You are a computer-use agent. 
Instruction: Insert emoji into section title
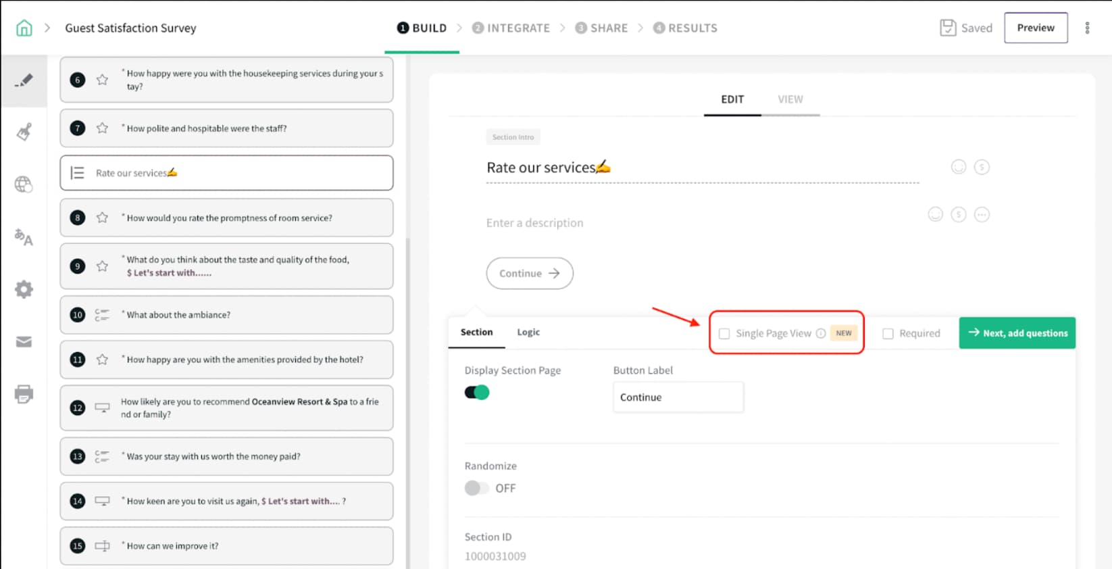(959, 167)
